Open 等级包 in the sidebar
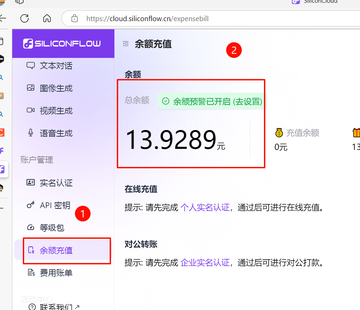The height and width of the screenshot is (310, 360). pos(52,228)
